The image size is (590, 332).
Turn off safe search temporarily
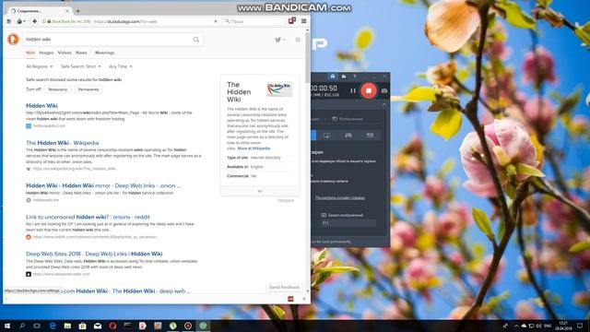coord(57,89)
